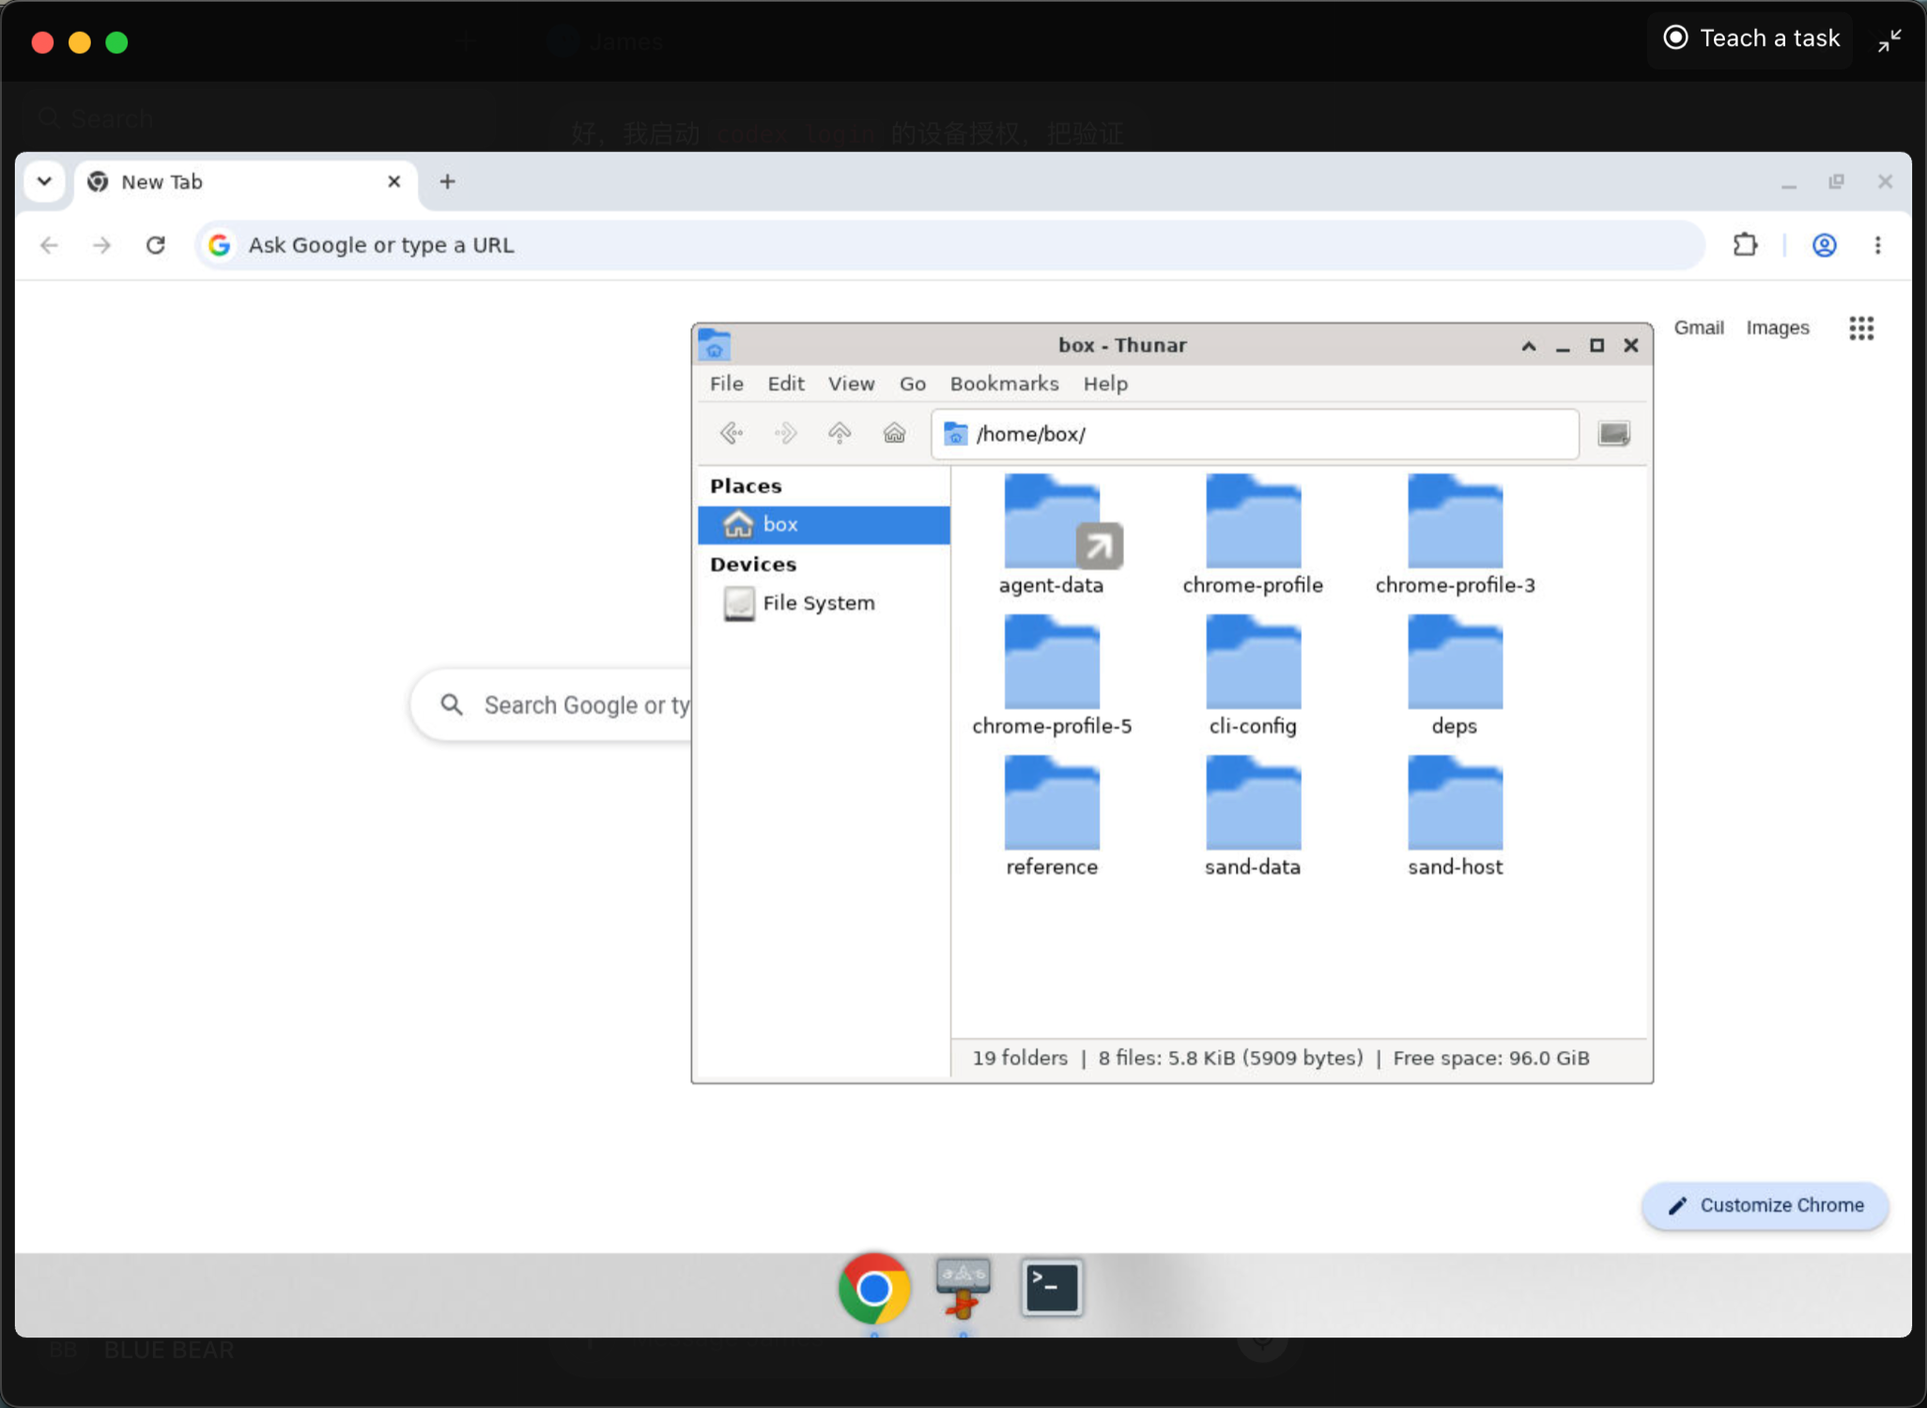Open the Google apps grid
The width and height of the screenshot is (1927, 1408).
(x=1861, y=328)
